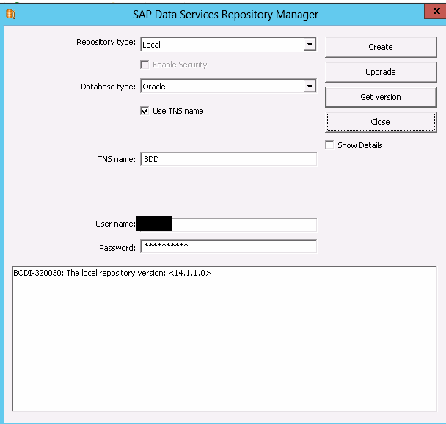Close the Repository Manager window

435,12
